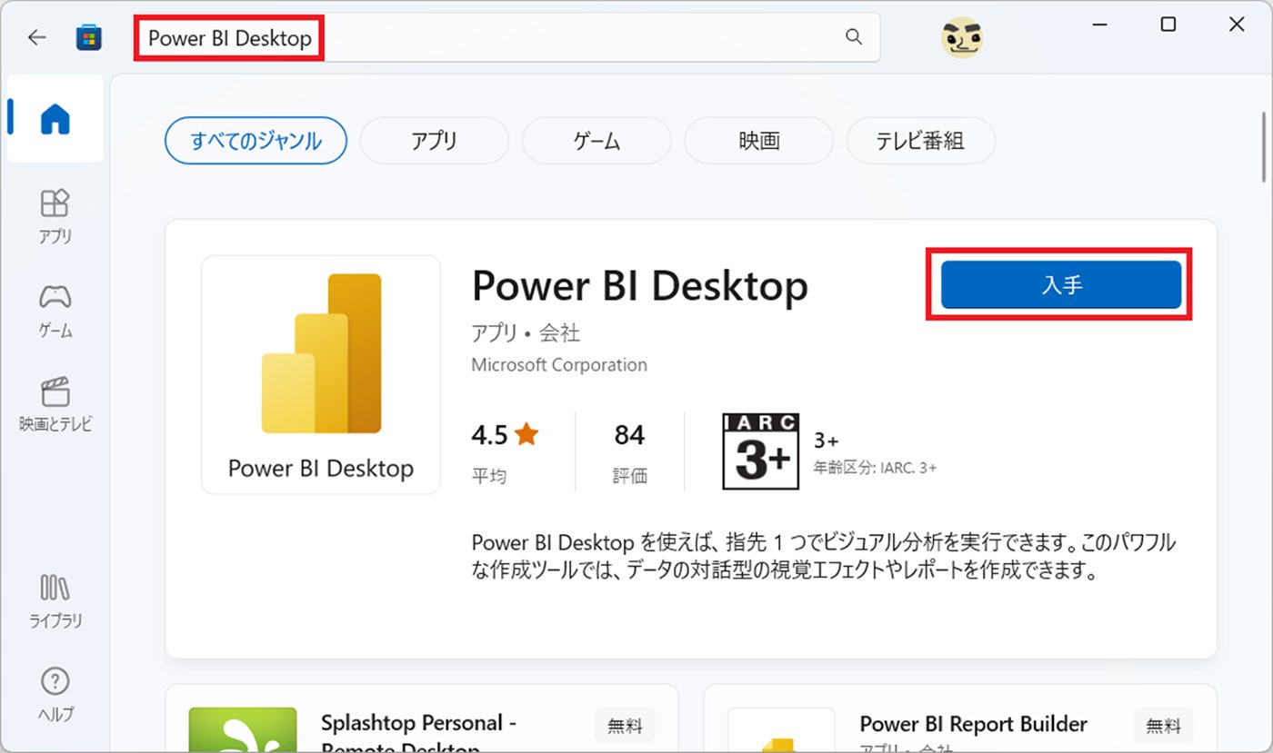The width and height of the screenshot is (1273, 753).
Task: Select the テレビ番組 filter chip
Action: tap(920, 141)
